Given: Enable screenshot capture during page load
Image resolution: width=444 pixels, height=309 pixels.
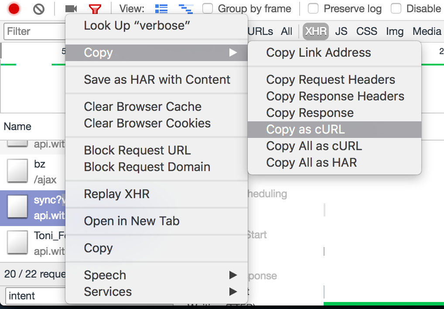Looking at the screenshot, I should click(x=71, y=8).
